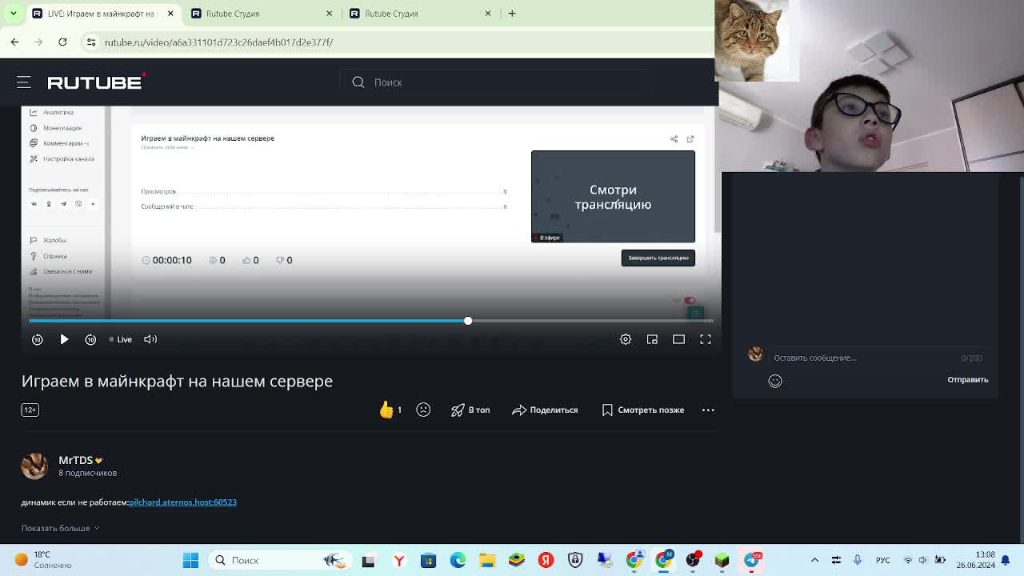Viewport: 1024px width, 576px height.
Task: Open the weather widget on taskbar
Action: click(x=45, y=560)
